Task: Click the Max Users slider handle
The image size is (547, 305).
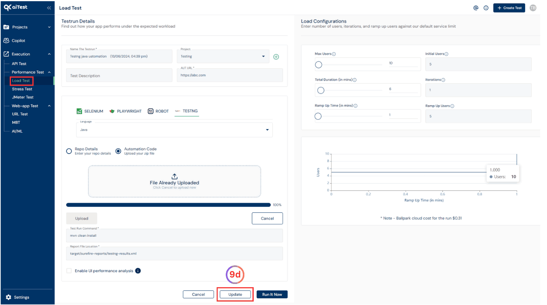Action: [318, 65]
